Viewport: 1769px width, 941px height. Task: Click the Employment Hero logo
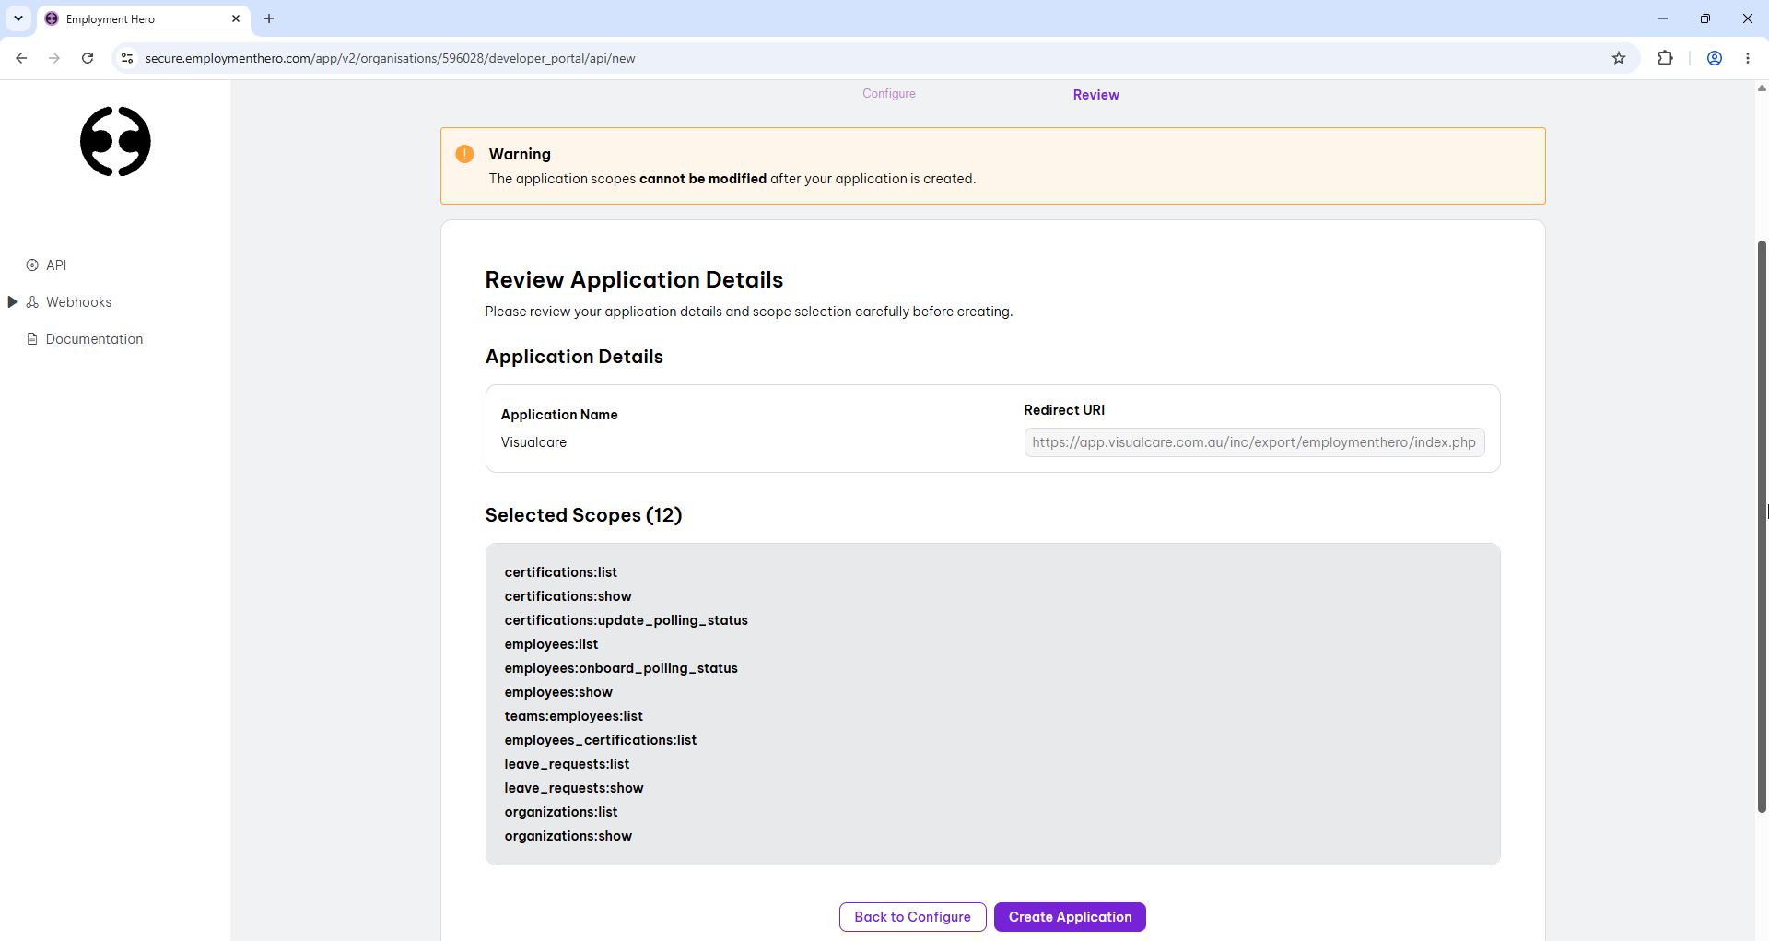115,141
